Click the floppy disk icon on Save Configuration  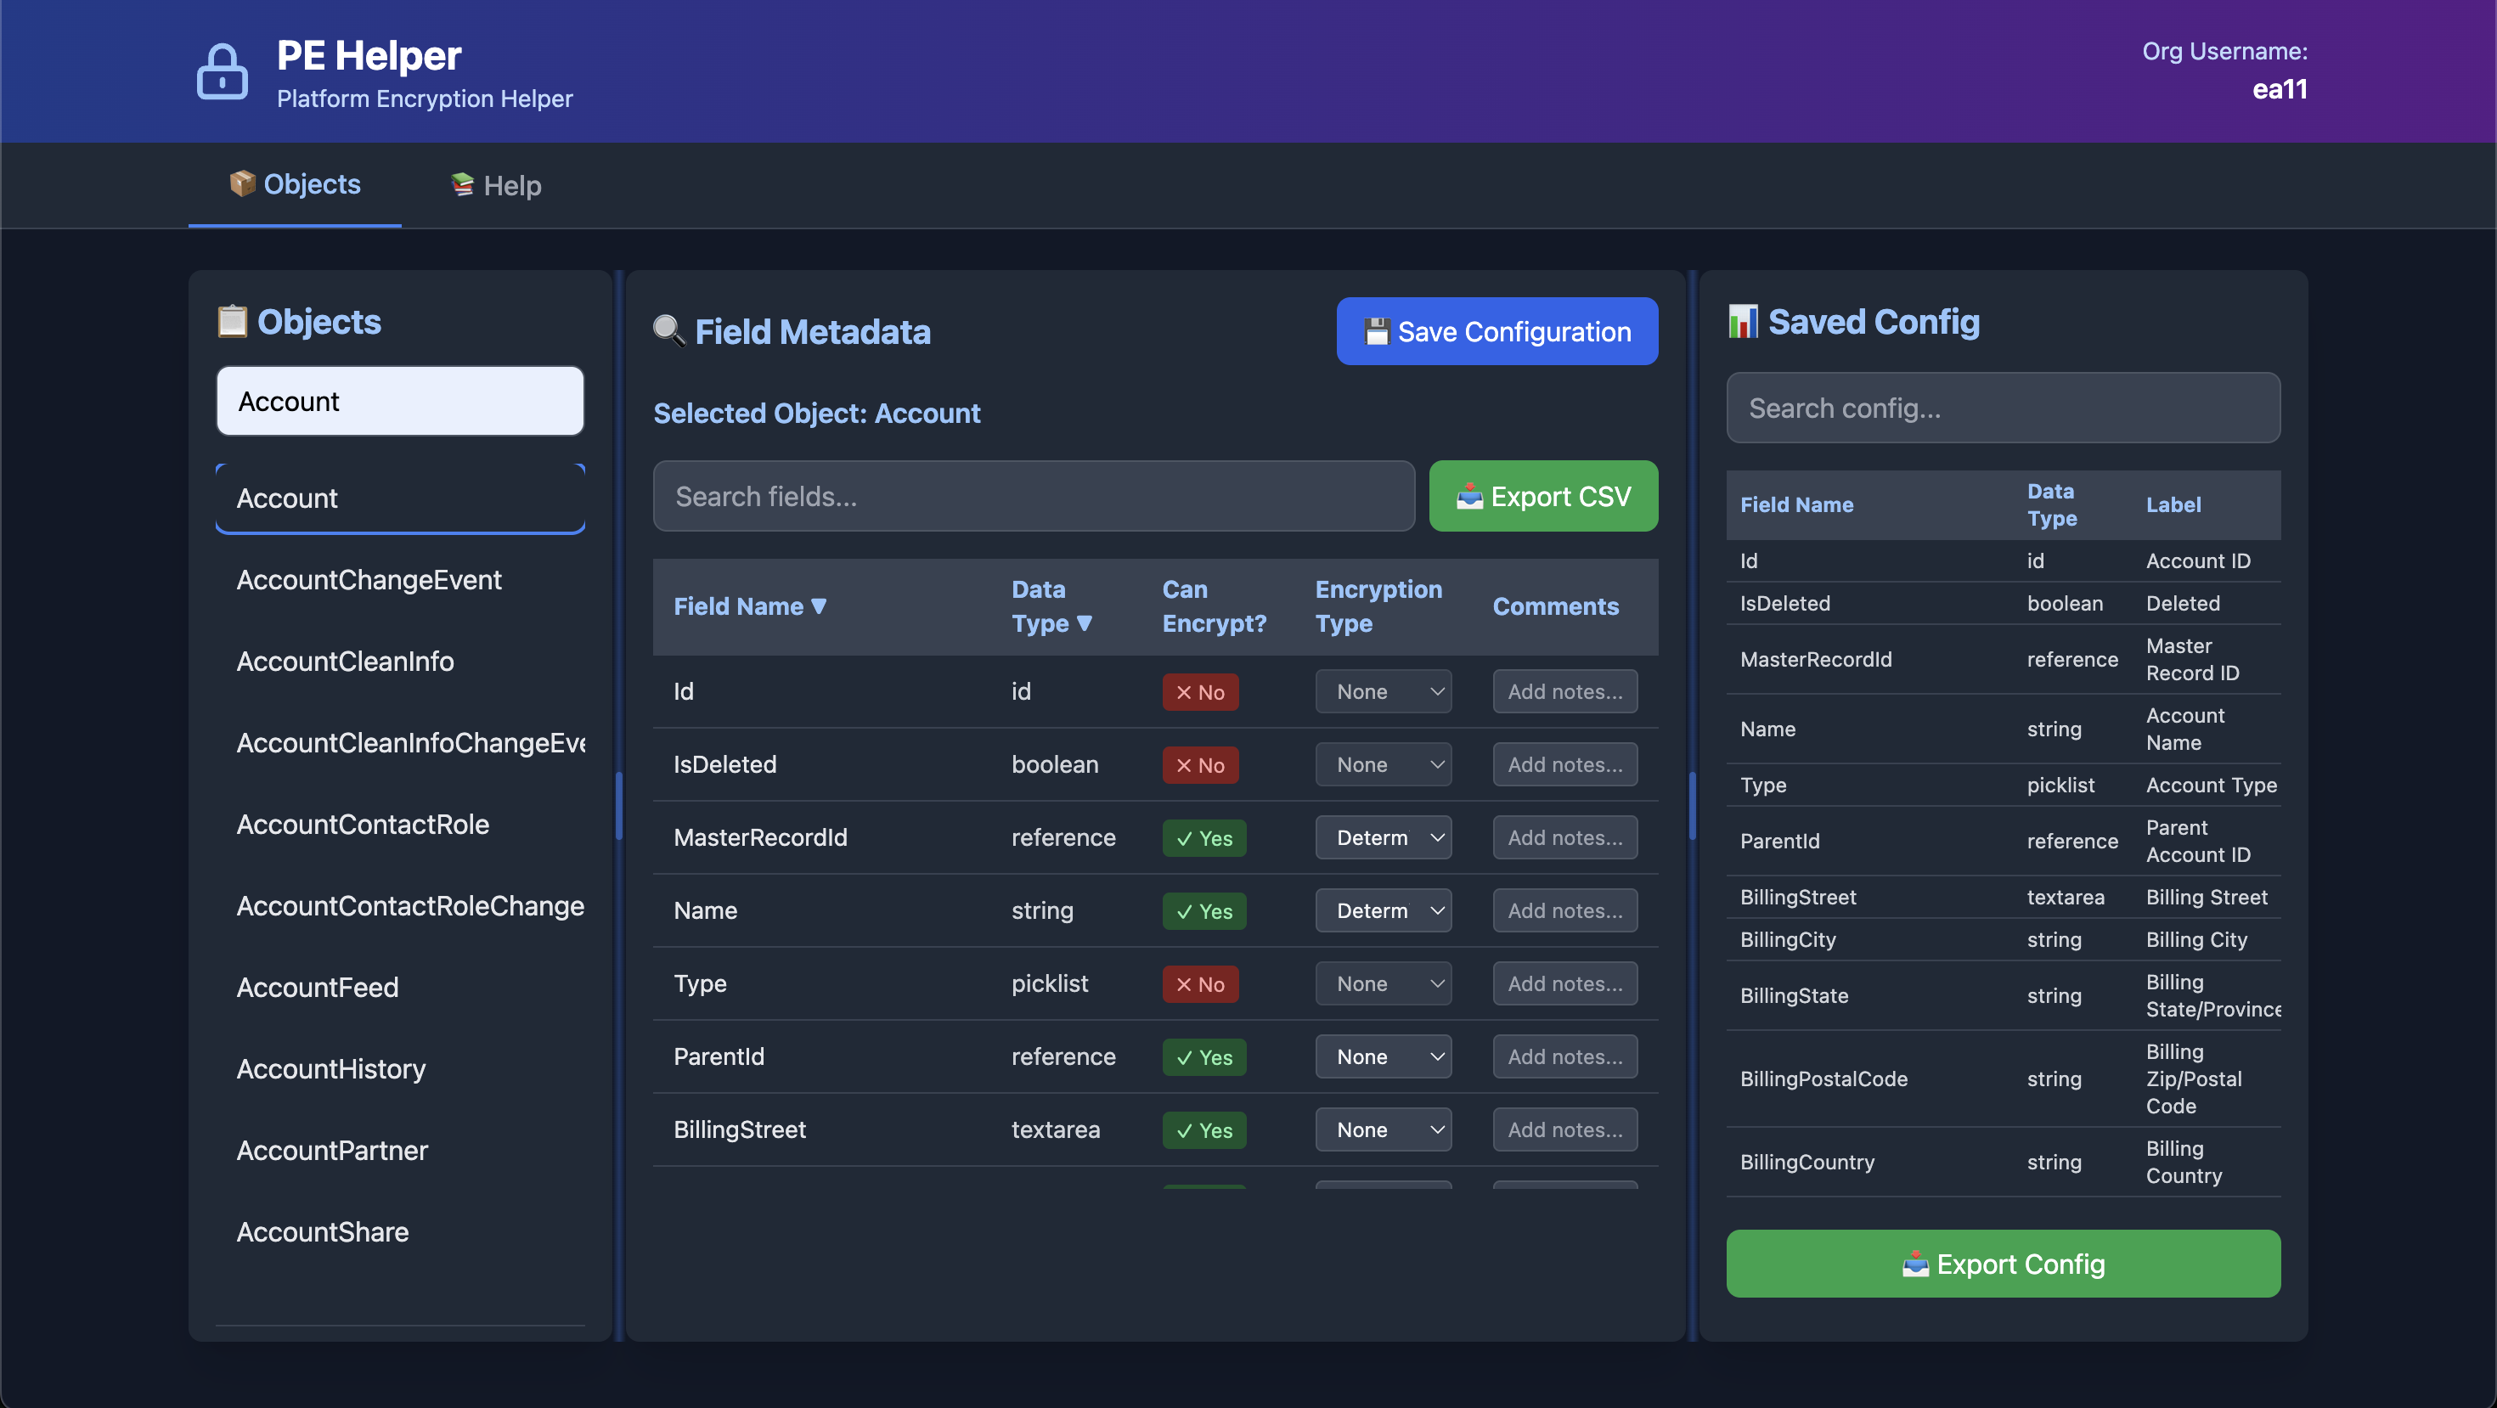coord(1377,331)
